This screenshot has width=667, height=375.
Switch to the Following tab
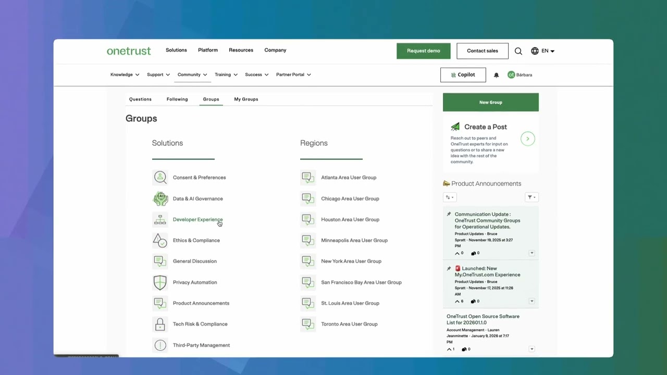177,99
